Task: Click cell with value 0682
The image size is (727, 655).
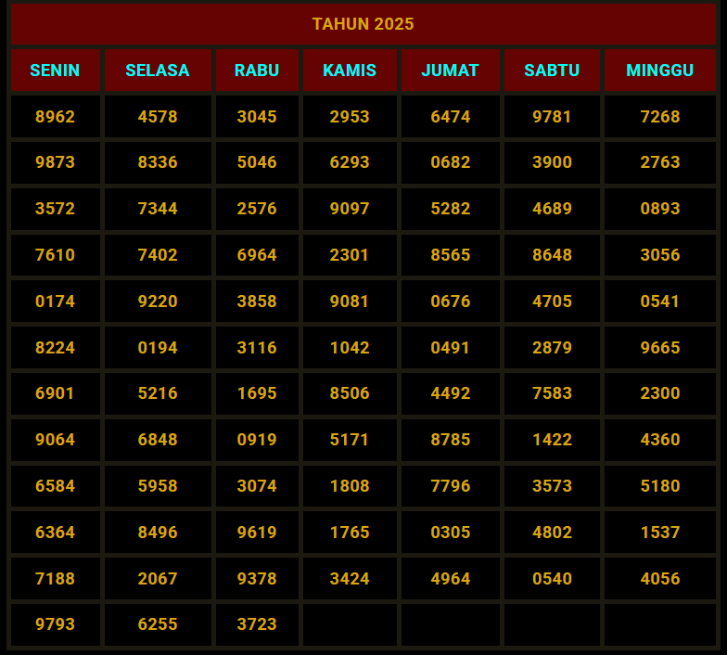Action: tap(451, 162)
